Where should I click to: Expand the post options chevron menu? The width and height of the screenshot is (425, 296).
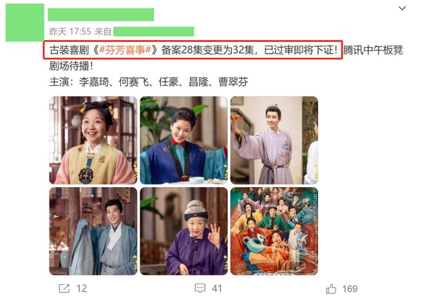(402, 8)
